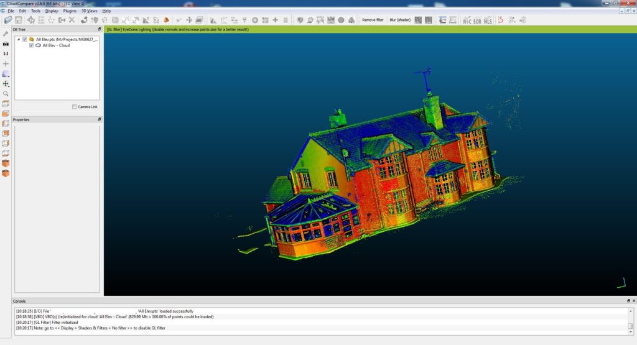Click the MLS plugin toolbar icon
This screenshot has height=345, width=637.
488,20
